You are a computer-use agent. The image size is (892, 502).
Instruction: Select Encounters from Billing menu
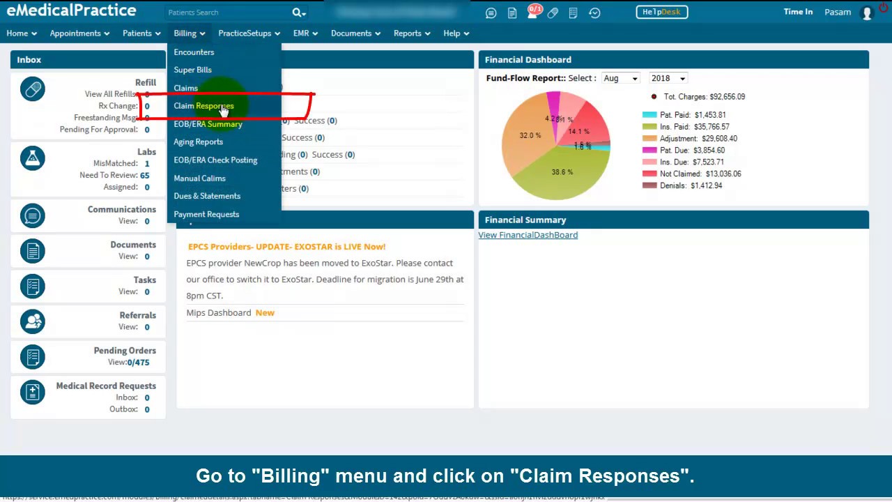(x=194, y=52)
